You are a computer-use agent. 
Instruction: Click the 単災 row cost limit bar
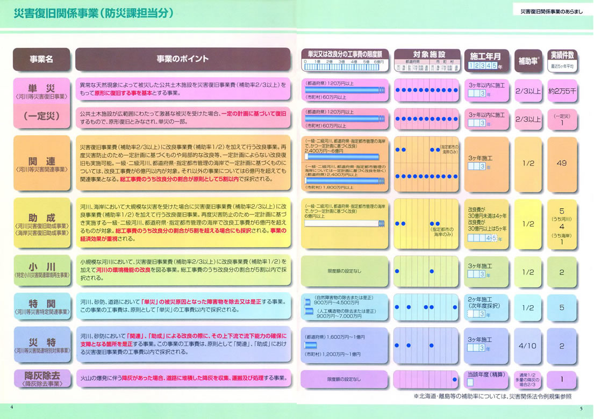pos(345,90)
